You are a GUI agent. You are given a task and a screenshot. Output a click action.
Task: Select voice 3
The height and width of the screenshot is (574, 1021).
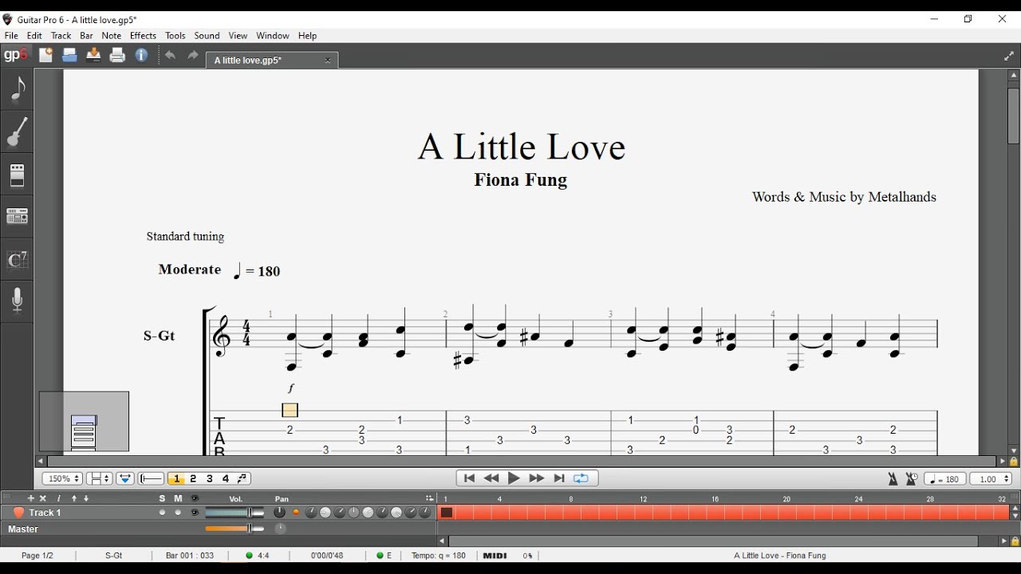(210, 479)
